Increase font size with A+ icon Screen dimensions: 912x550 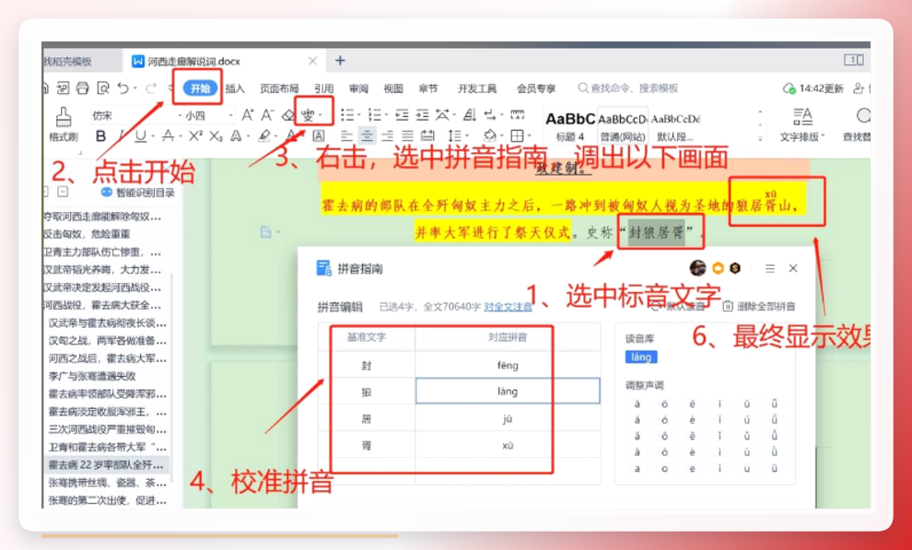248,114
